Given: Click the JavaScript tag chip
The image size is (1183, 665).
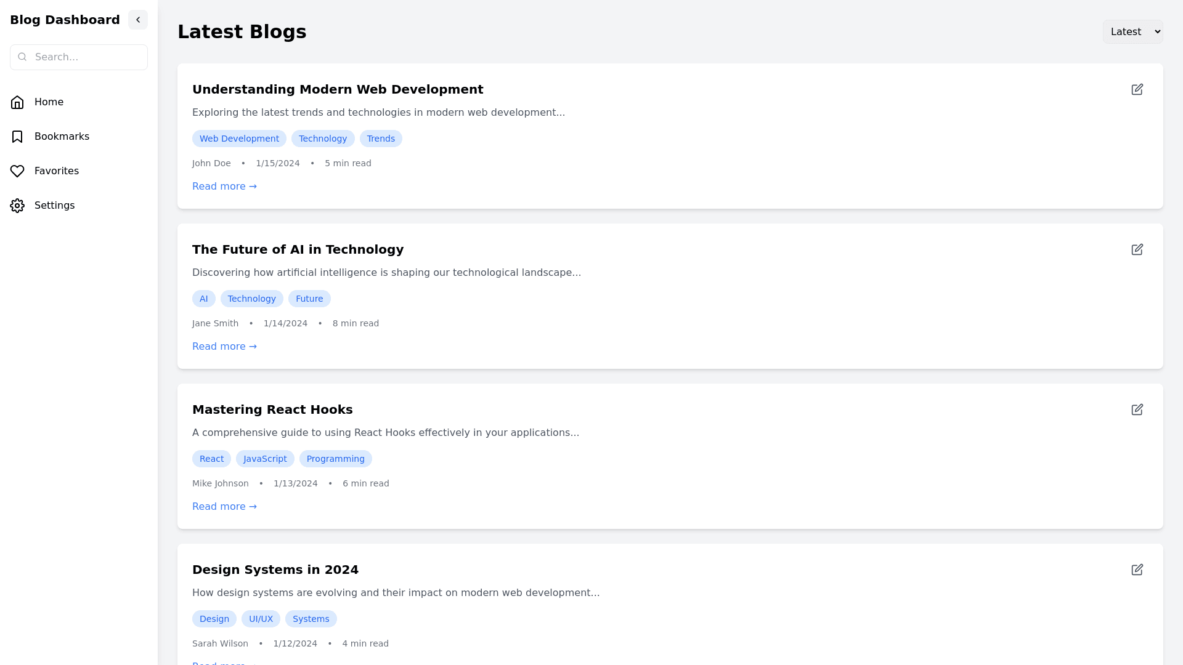Looking at the screenshot, I should point(265,459).
